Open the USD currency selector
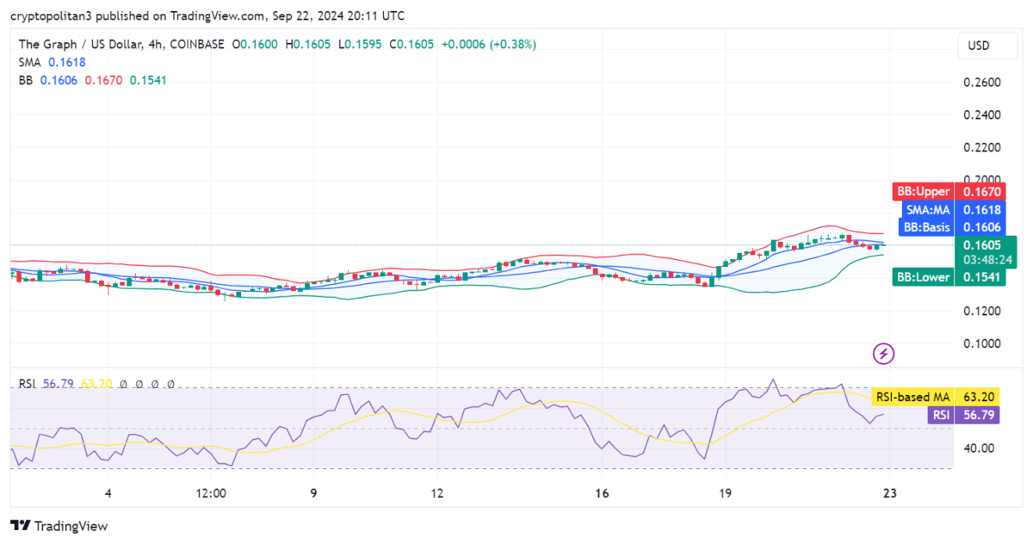The width and height of the screenshot is (1033, 544). 979,46
